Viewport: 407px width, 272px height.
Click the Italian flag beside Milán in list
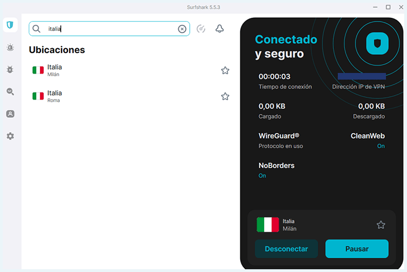pos(38,70)
